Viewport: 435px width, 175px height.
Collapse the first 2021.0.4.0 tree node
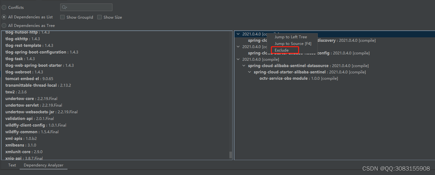[x=238, y=34]
